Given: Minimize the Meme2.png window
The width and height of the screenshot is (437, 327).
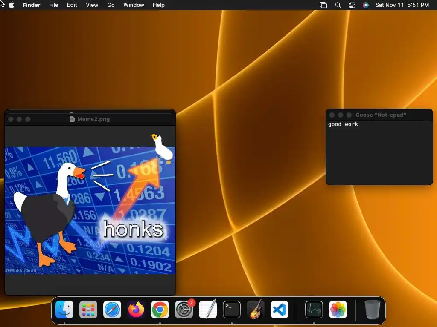Looking at the screenshot, I should tap(19, 119).
